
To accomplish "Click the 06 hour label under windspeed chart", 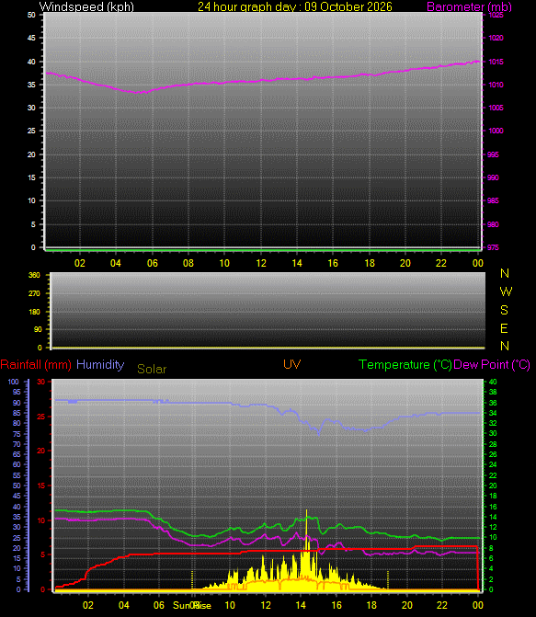I will [153, 263].
